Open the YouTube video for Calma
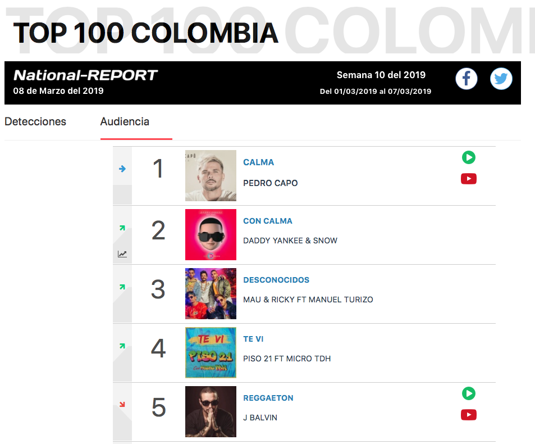535x444 pixels. (x=468, y=179)
